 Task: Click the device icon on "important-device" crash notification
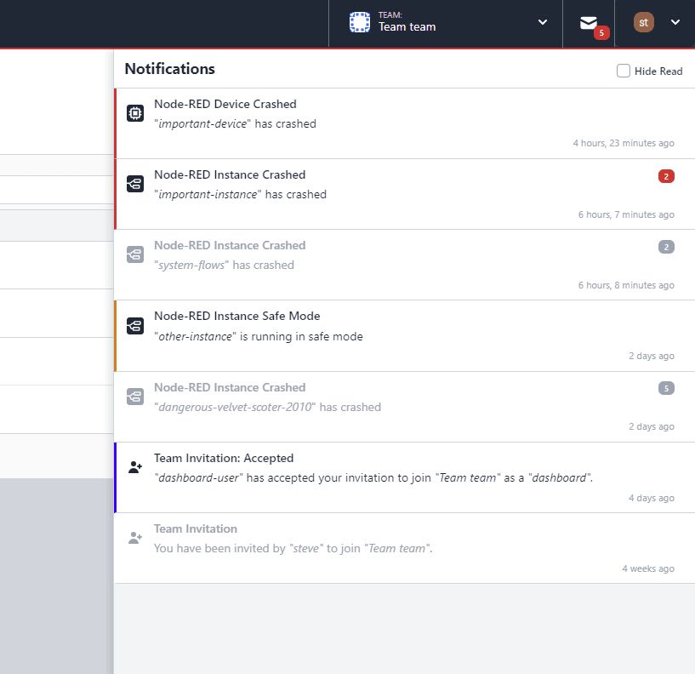click(134, 111)
